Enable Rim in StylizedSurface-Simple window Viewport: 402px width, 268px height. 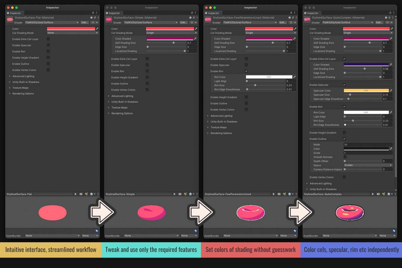pyautogui.click(x=147, y=71)
